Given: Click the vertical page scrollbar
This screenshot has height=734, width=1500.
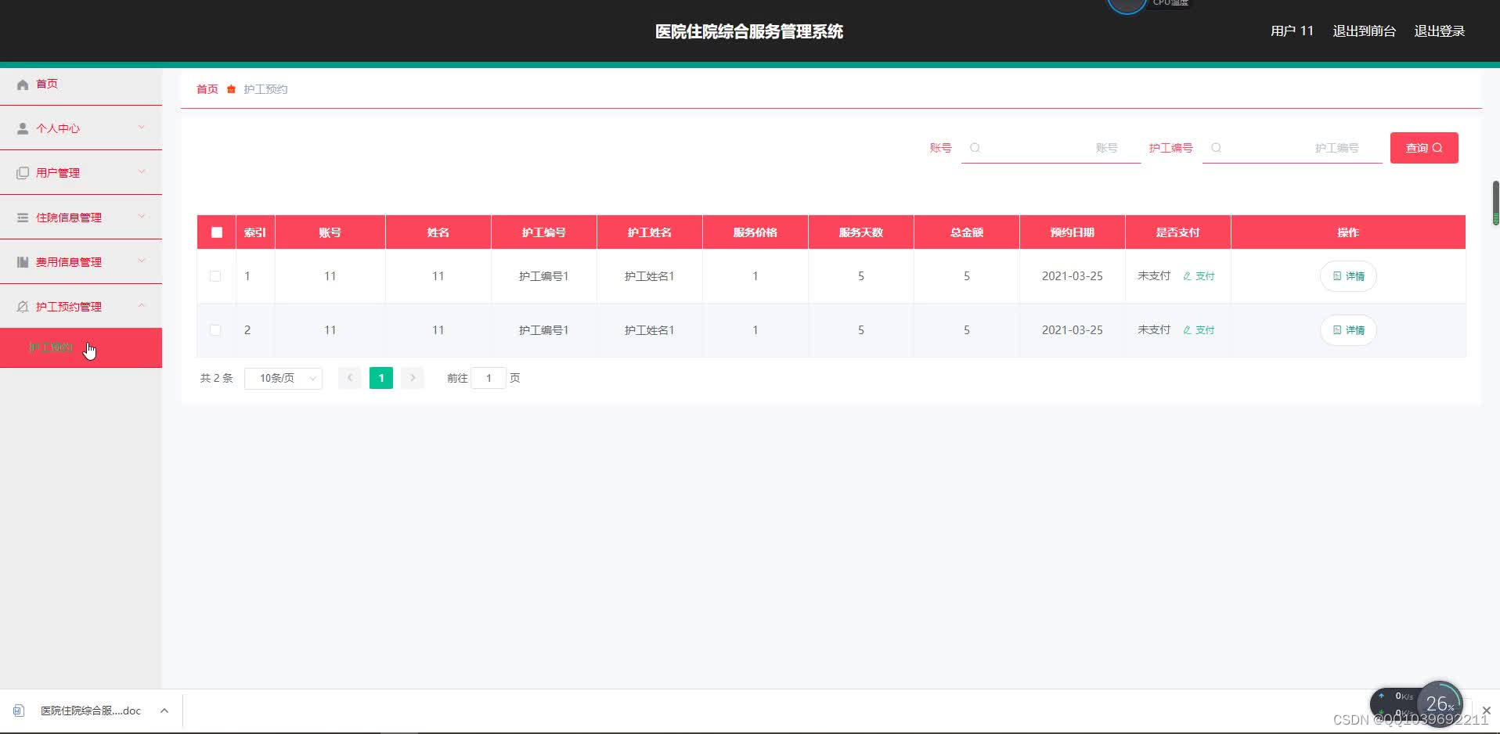Looking at the screenshot, I should tap(1496, 203).
